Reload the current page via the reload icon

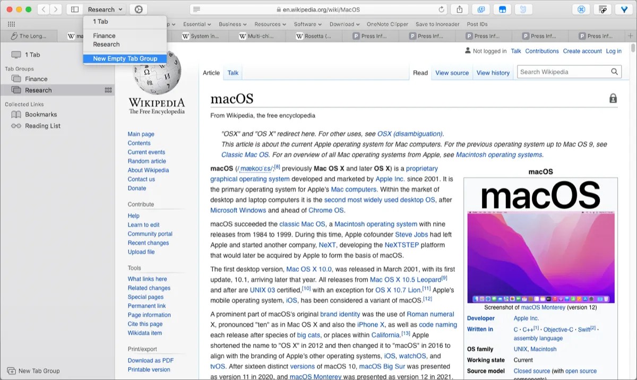[x=441, y=9]
